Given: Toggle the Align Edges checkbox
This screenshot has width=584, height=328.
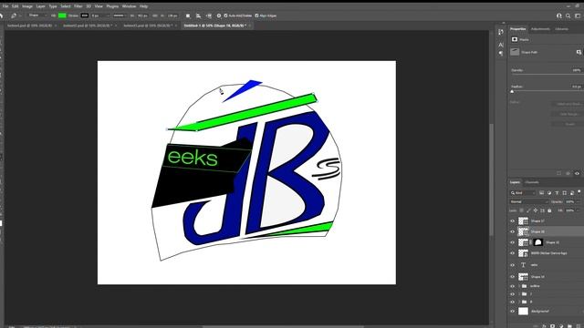Looking at the screenshot, I should pyautogui.click(x=256, y=15).
